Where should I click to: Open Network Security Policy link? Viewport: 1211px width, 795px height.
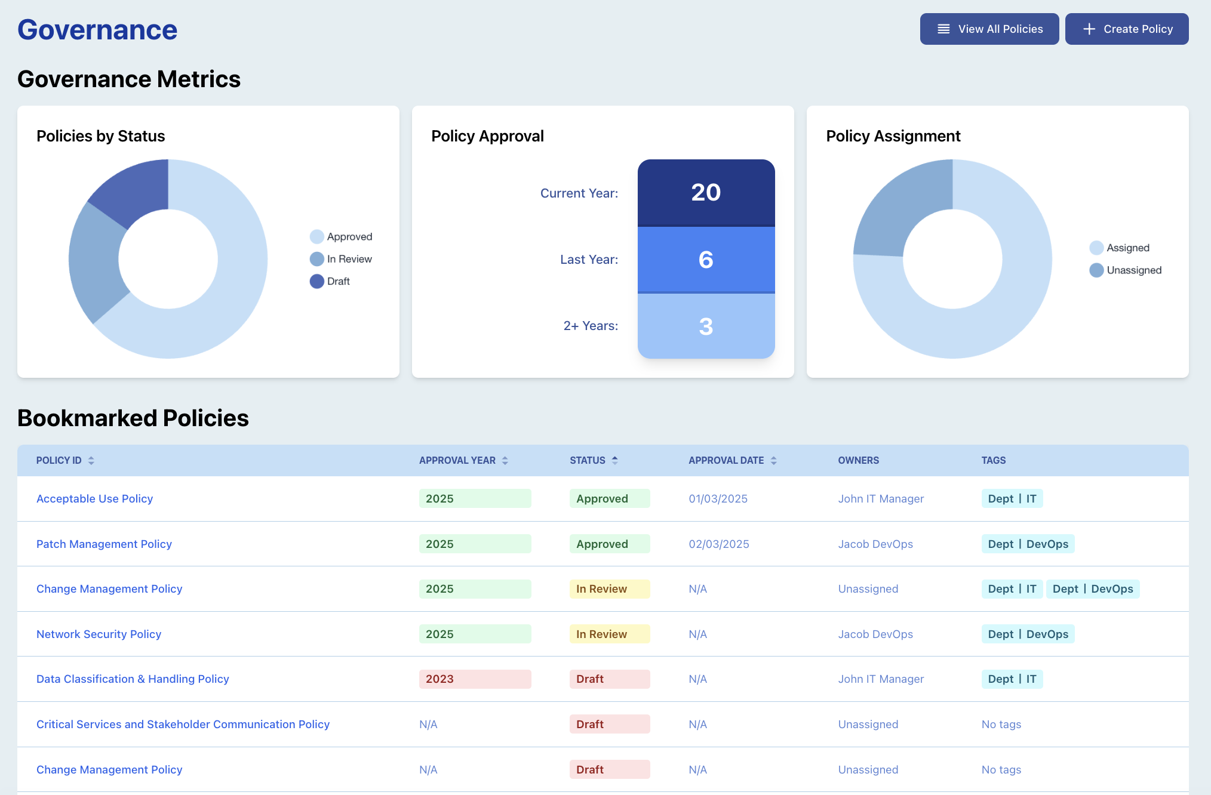(x=99, y=634)
